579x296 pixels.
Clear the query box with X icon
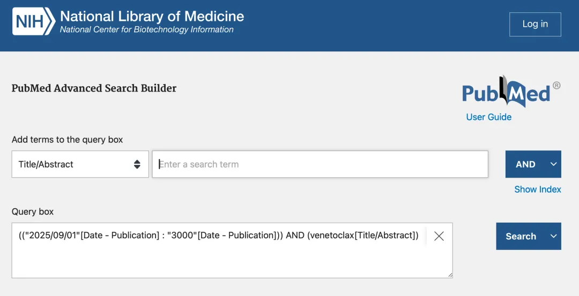(x=439, y=236)
